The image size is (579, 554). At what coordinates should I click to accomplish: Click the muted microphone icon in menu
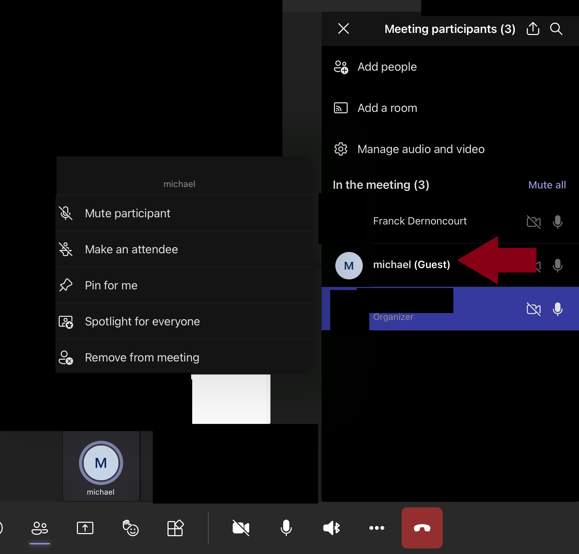pyautogui.click(x=66, y=213)
